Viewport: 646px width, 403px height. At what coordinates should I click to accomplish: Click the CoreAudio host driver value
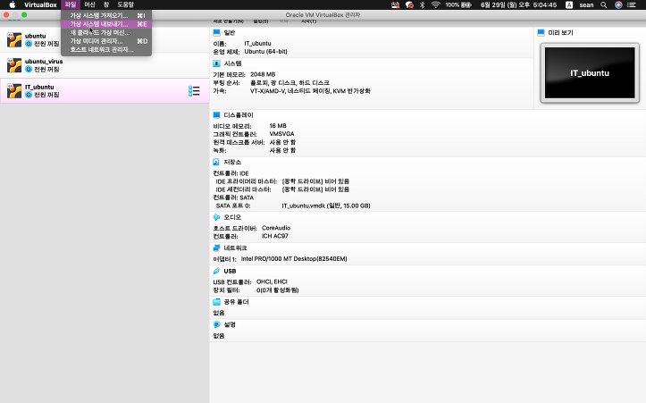coord(276,228)
